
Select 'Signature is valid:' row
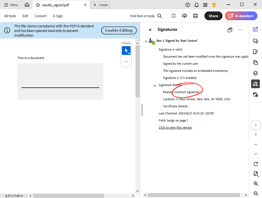[x=170, y=49]
